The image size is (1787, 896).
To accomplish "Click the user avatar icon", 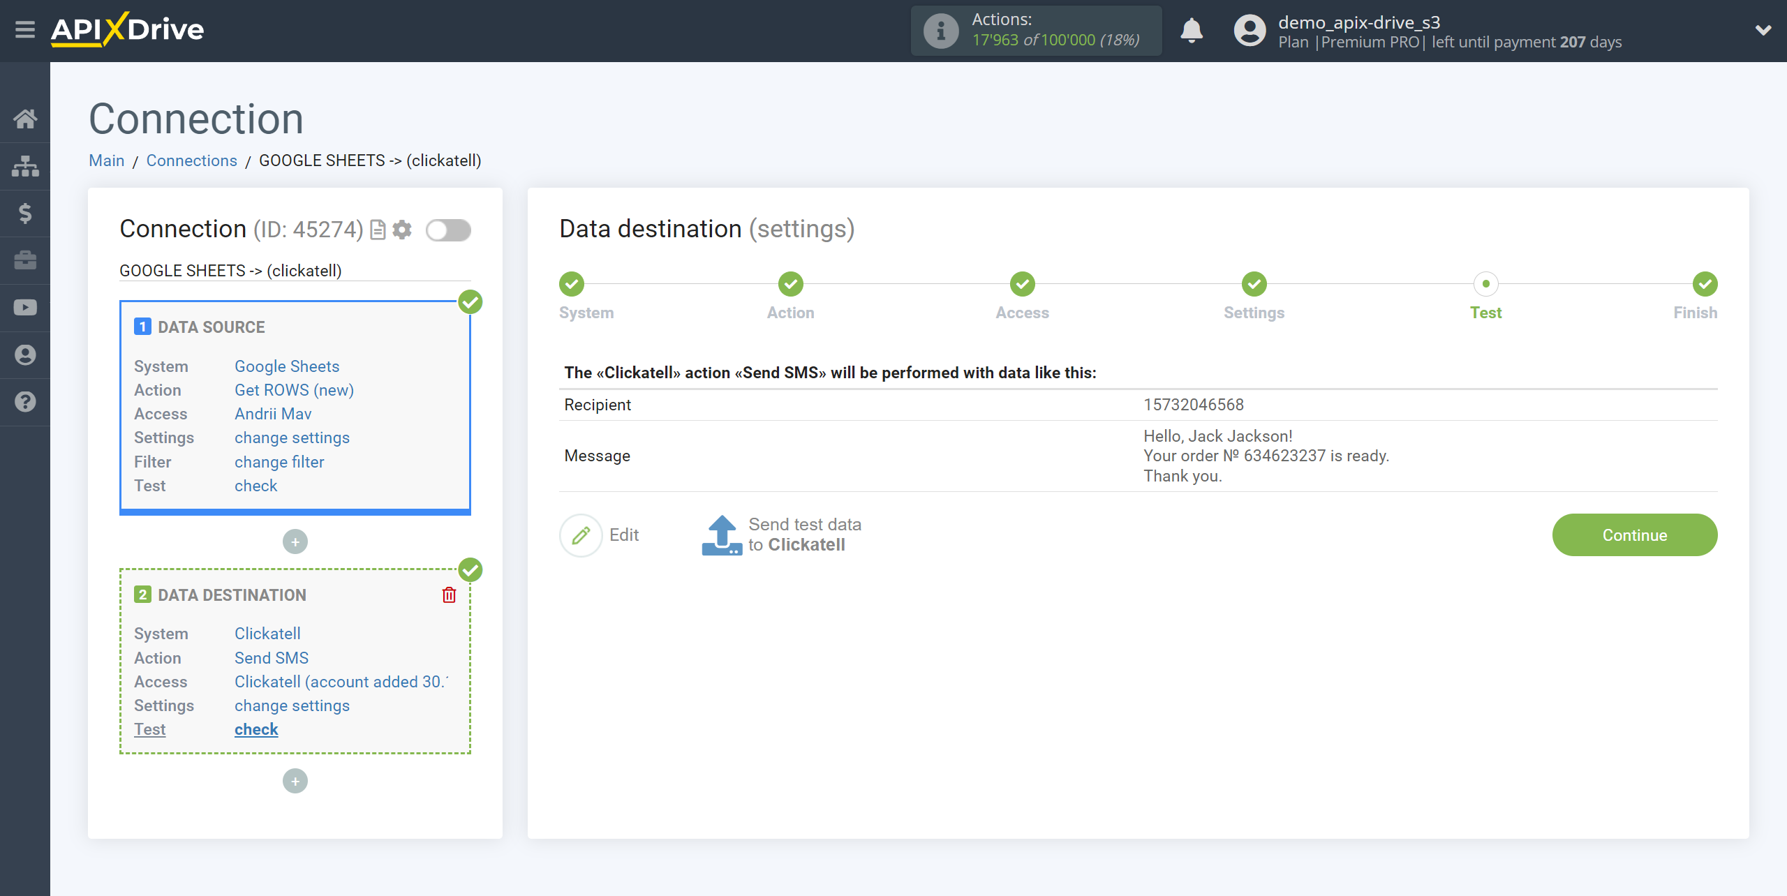I will [x=1250, y=31].
